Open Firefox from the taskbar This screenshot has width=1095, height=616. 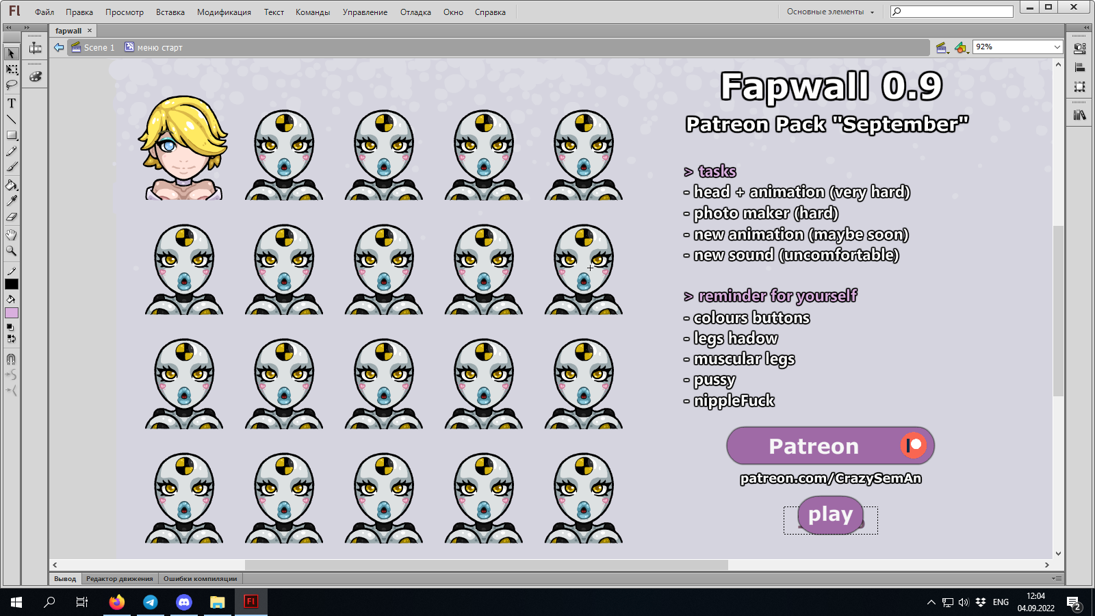tap(117, 602)
